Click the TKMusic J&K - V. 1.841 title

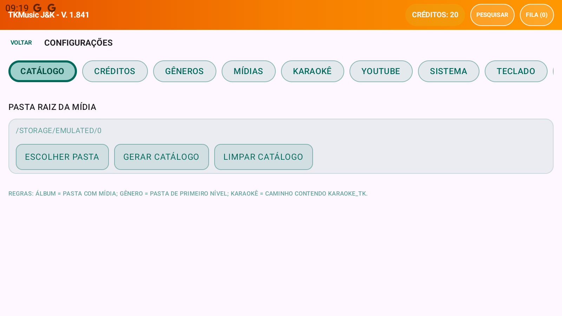click(49, 15)
